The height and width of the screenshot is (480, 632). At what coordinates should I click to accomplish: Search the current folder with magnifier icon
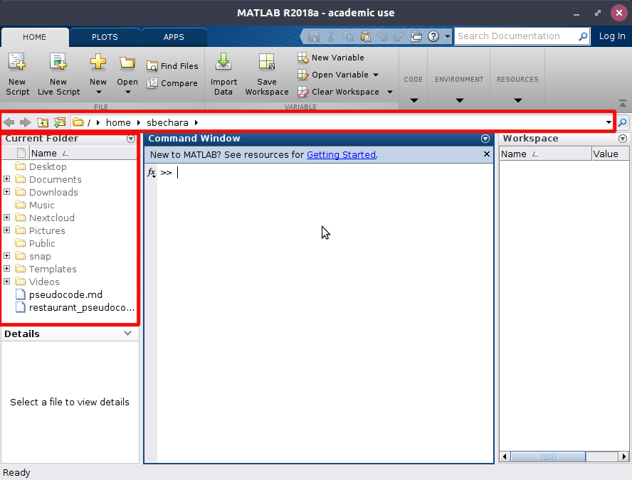tap(623, 122)
